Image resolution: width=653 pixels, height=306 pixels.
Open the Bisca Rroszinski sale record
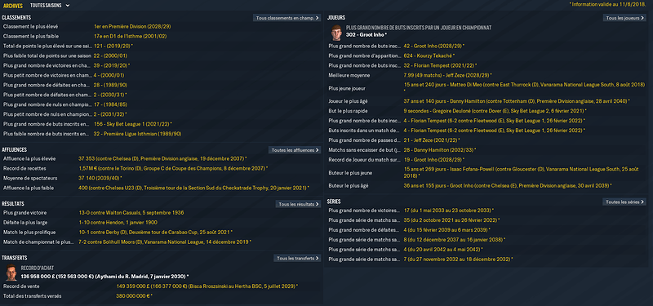[x=207, y=286]
